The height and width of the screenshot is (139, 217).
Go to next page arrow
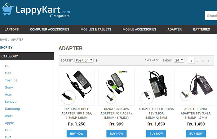click(x=209, y=61)
